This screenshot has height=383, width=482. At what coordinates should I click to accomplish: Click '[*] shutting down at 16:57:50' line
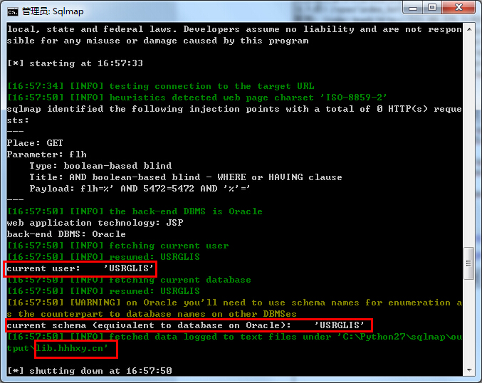[x=90, y=371]
